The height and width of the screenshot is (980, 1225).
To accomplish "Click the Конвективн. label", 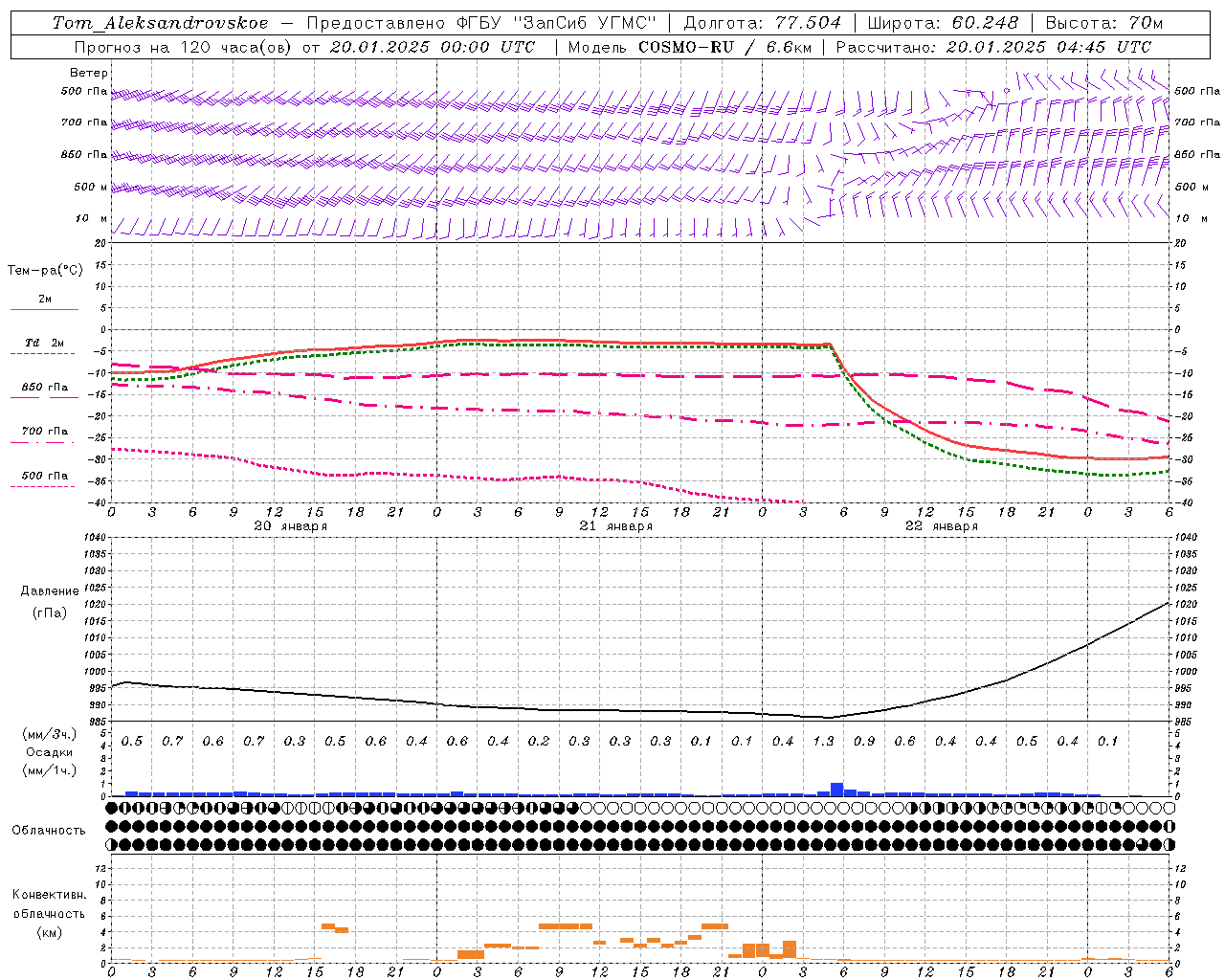I will pyautogui.click(x=49, y=895).
